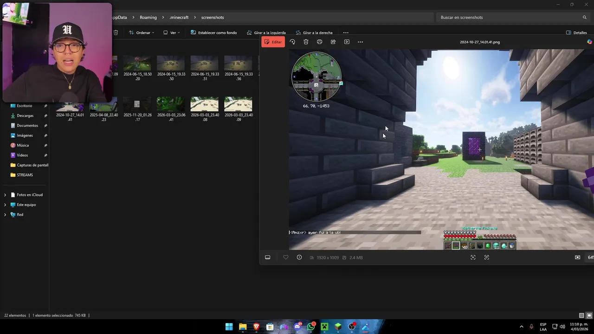Toggle the filmstrip icon in Photos footer

[268, 257]
